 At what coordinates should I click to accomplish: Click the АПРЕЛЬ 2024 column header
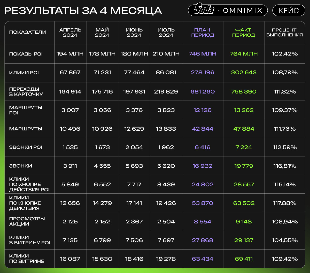pyautogui.click(x=70, y=33)
